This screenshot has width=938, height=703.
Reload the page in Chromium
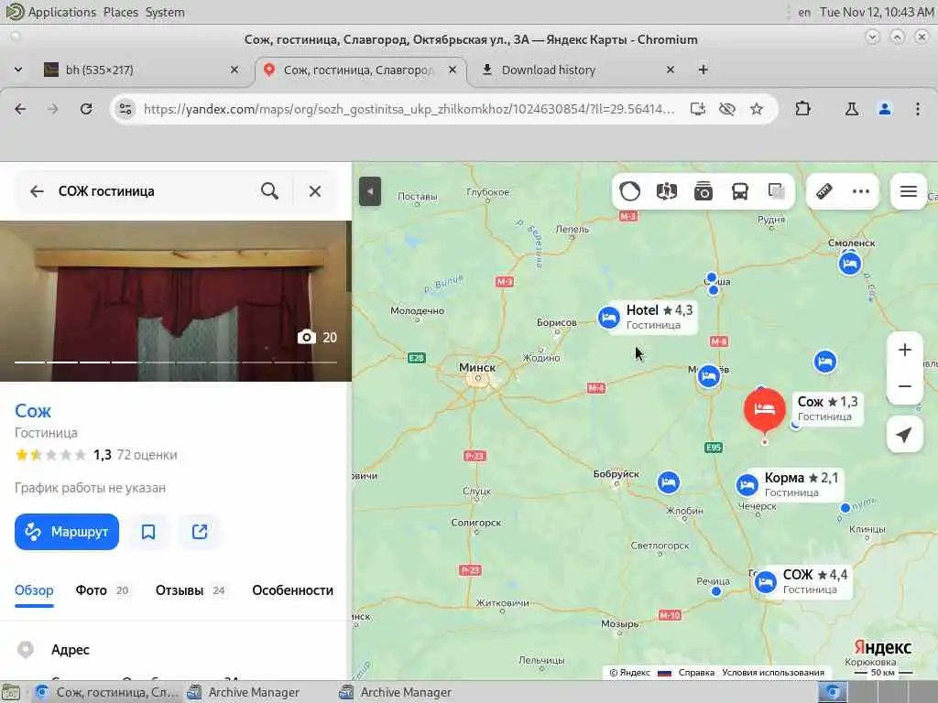[x=86, y=109]
